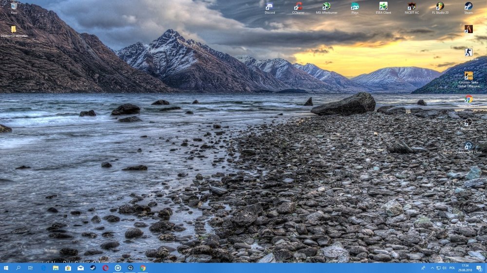This screenshot has height=273, width=487.
Task: Select Counter-Strike Global Offensive shortcut
Action: tap(468, 80)
